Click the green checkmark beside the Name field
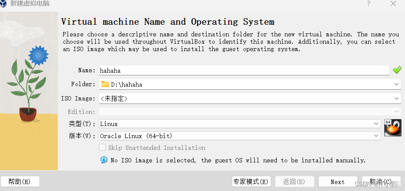This screenshot has width=405, height=191. click(397, 70)
